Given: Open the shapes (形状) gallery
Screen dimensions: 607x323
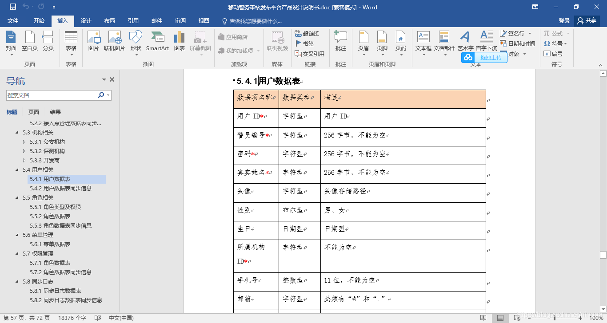Looking at the screenshot, I should tap(136, 43).
